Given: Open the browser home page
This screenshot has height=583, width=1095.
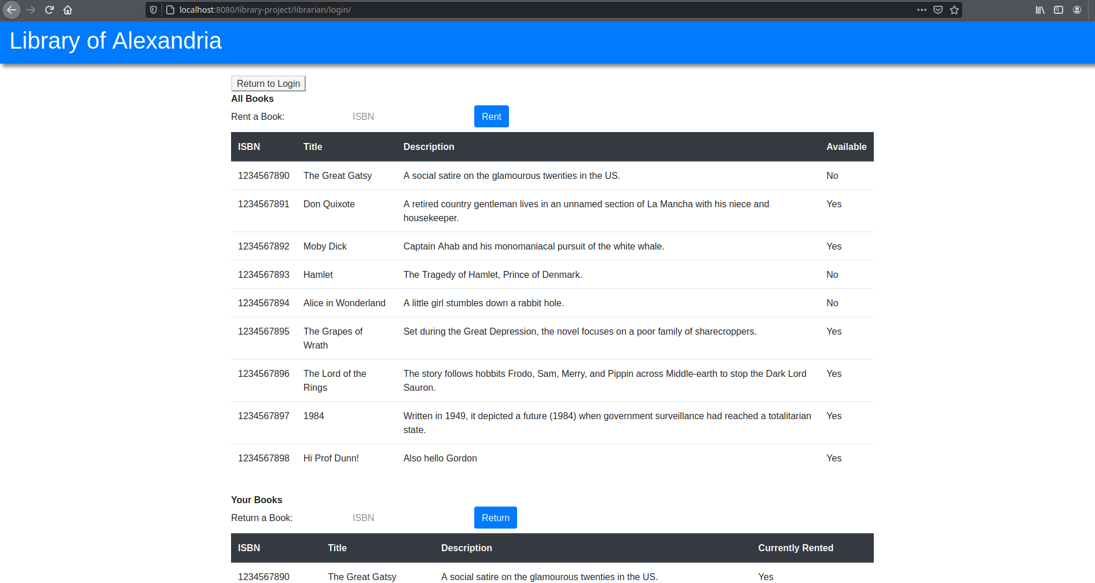Looking at the screenshot, I should (x=68, y=10).
